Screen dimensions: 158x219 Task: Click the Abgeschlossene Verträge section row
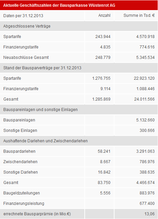coord(79,26)
